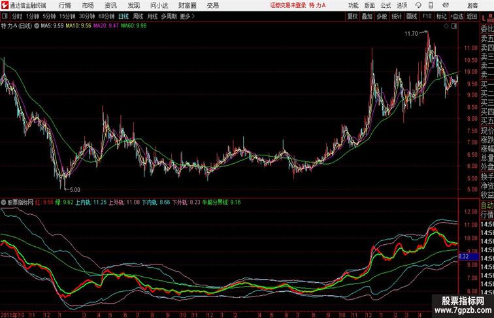This screenshot has height=318, width=494.
Task: Open the mail envelope icon
Action: 445,5
